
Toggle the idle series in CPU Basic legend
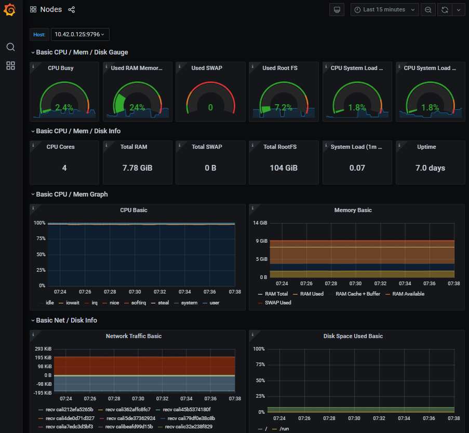pyautogui.click(x=50, y=303)
